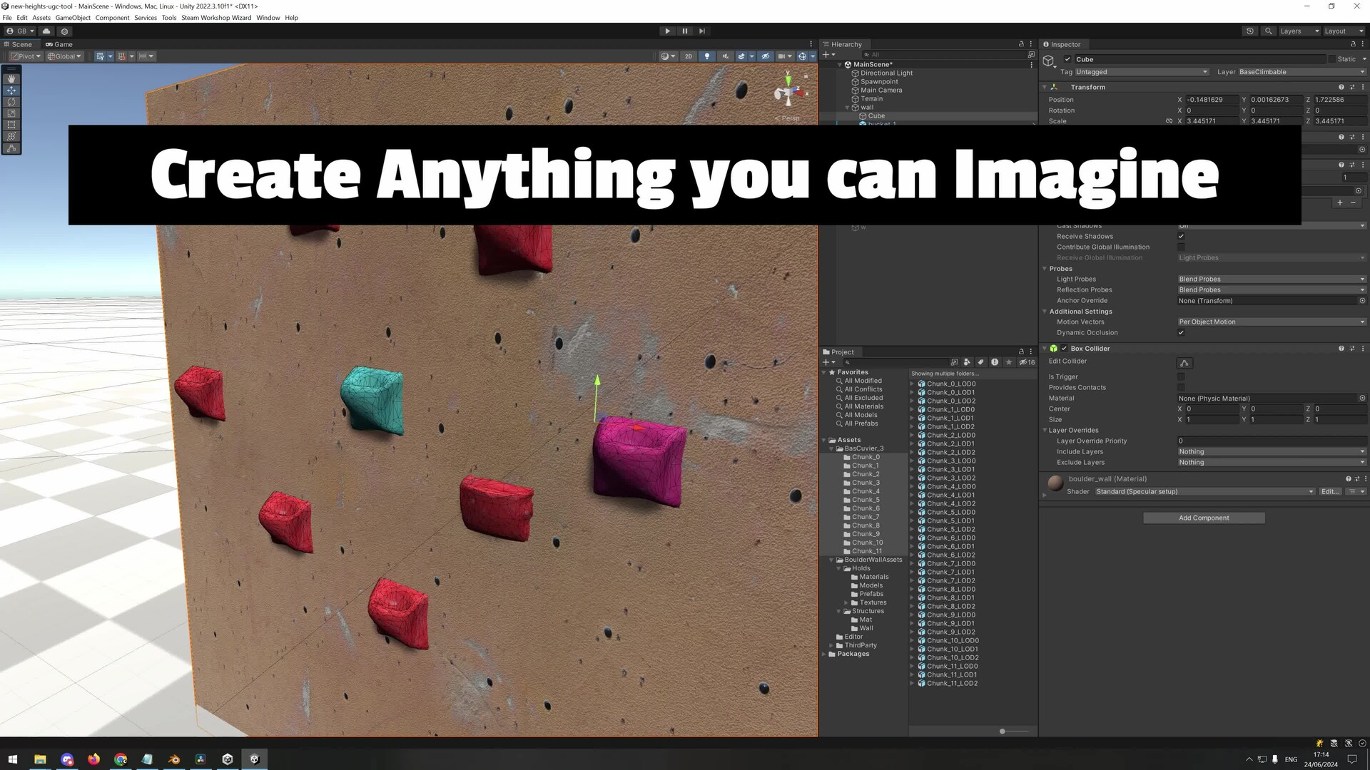The width and height of the screenshot is (1370, 770).
Task: Open the GameObject menu
Action: 73,18
